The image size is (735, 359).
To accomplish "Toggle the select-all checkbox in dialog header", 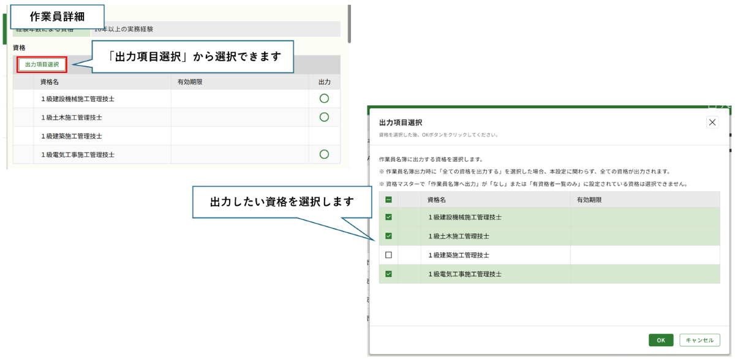I will pos(388,200).
